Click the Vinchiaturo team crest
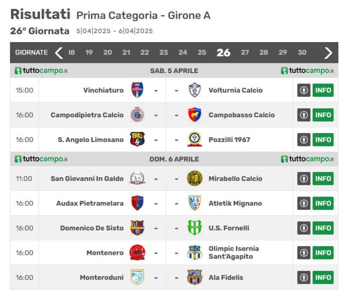This screenshot has width=351, height=294. click(137, 90)
